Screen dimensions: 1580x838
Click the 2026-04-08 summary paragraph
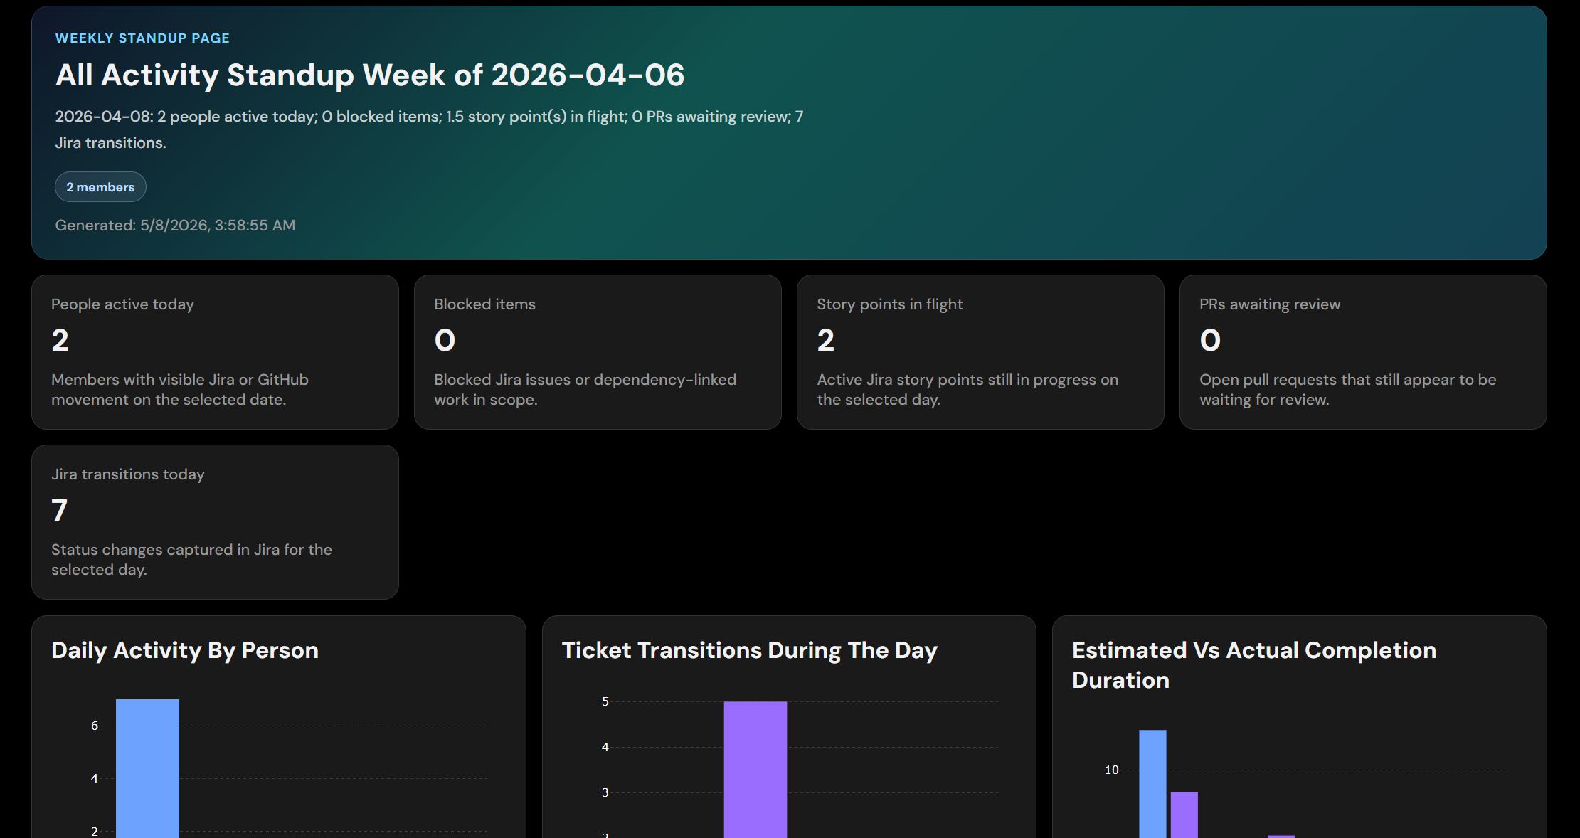[x=429, y=129]
